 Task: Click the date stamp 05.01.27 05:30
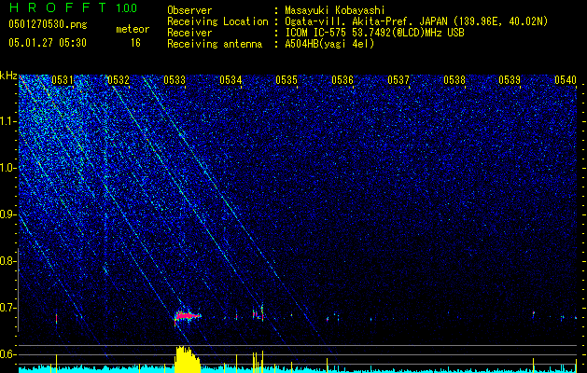(48, 43)
